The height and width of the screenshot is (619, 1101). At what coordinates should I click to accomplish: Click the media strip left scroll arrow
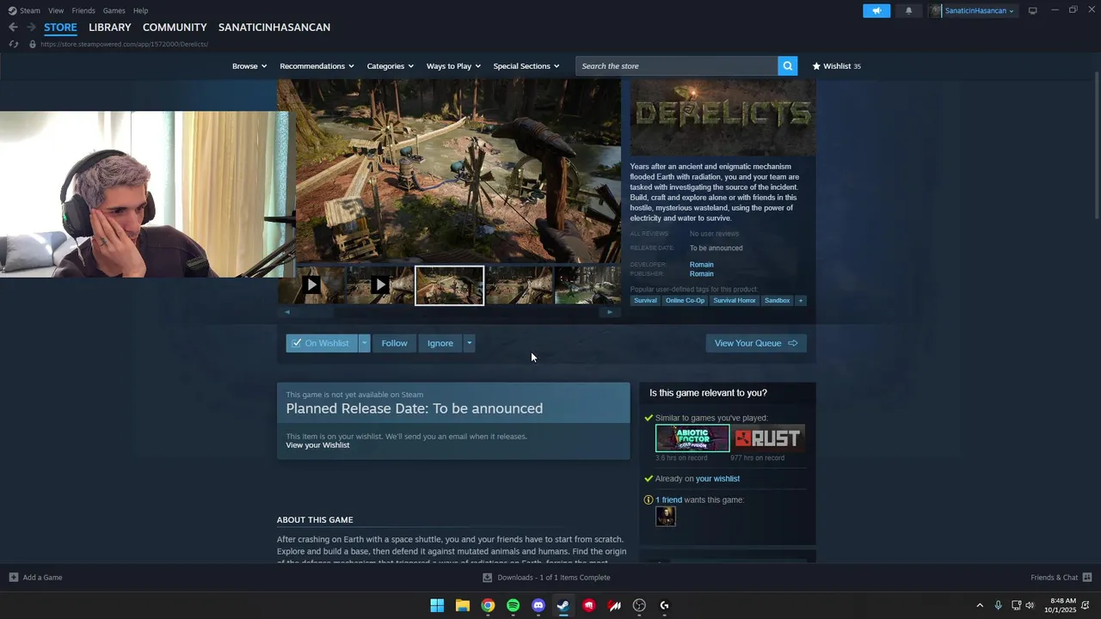(287, 312)
